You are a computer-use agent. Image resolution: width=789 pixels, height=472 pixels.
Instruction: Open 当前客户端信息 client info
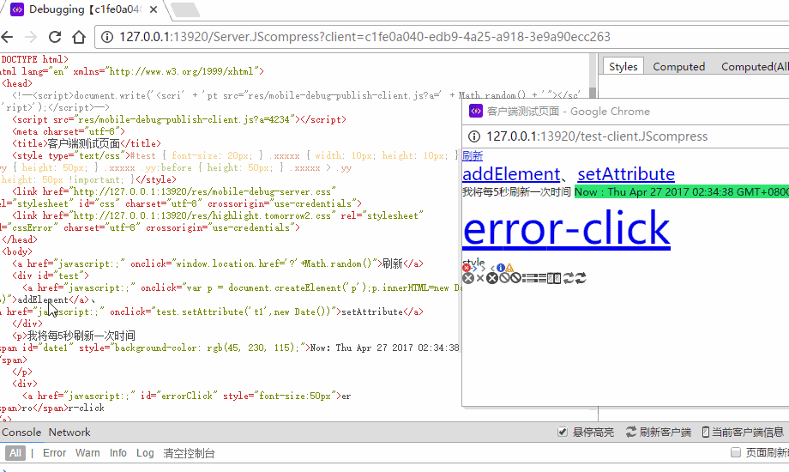pos(743,432)
